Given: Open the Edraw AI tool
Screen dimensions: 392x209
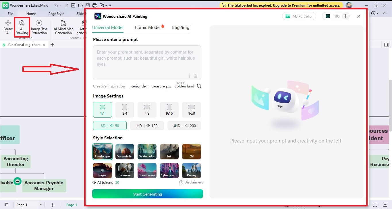Looking at the screenshot, I should (x=8, y=27).
